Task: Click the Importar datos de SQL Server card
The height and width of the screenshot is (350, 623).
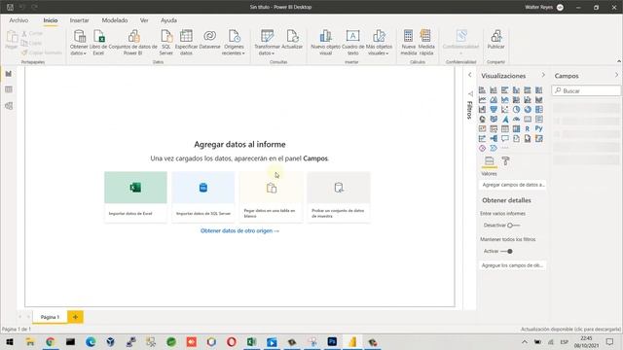Action: [203, 197]
